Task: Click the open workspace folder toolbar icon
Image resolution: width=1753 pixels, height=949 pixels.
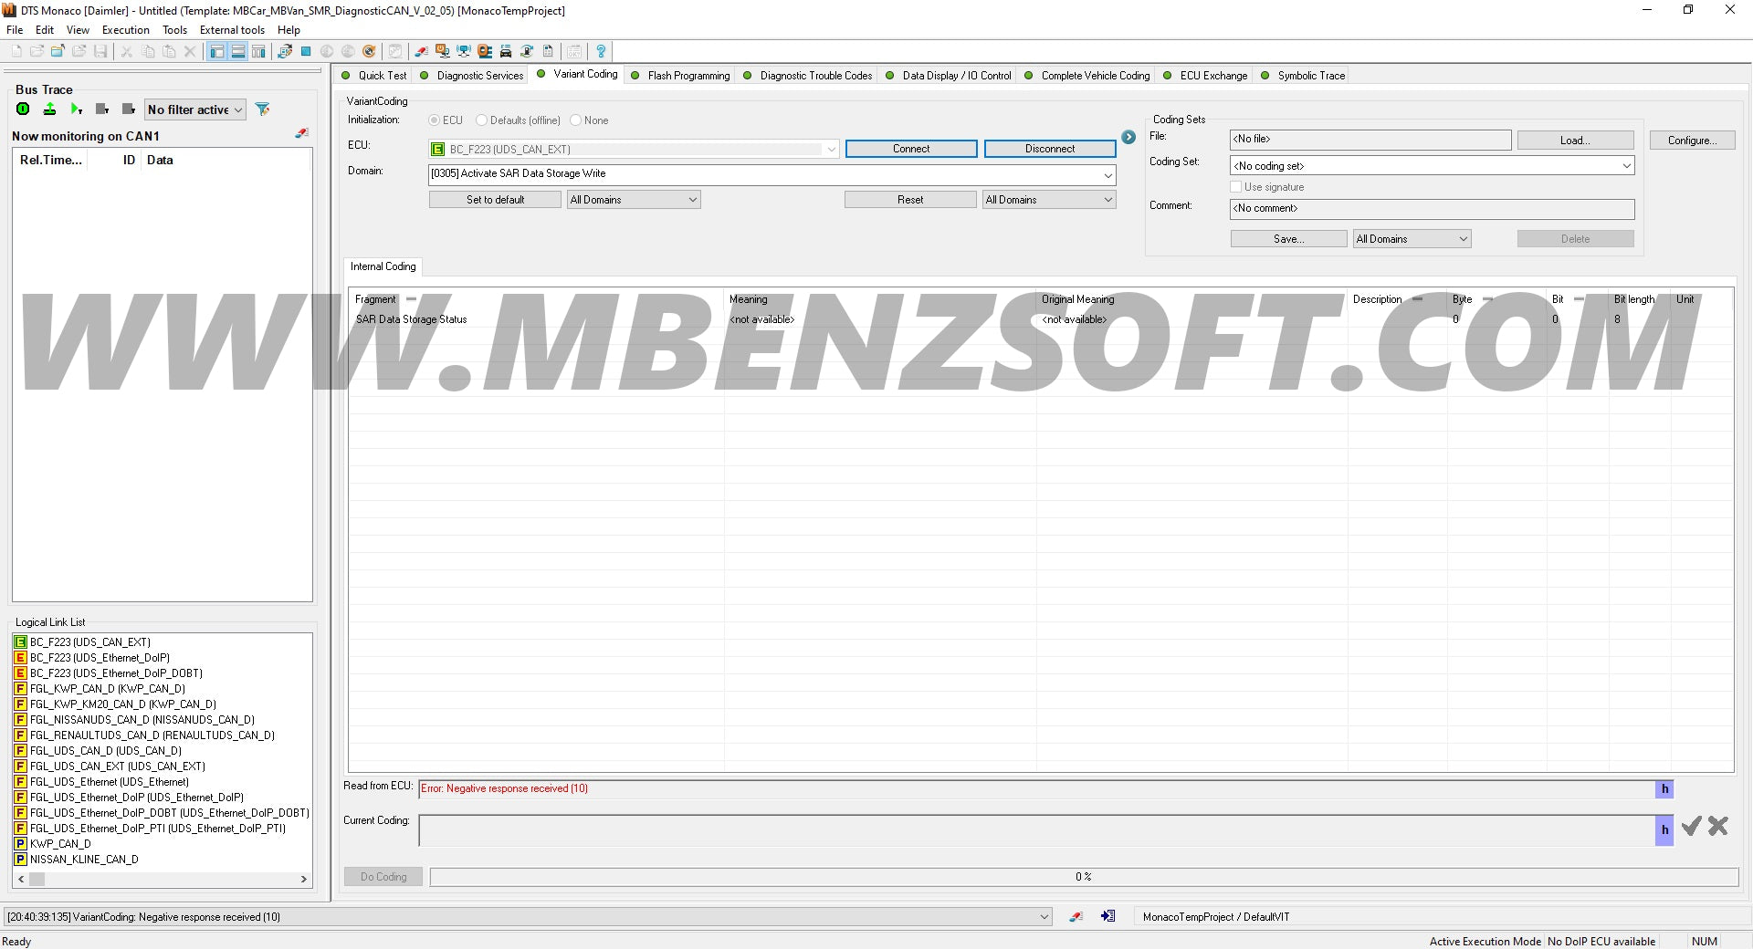Action: pos(58,51)
